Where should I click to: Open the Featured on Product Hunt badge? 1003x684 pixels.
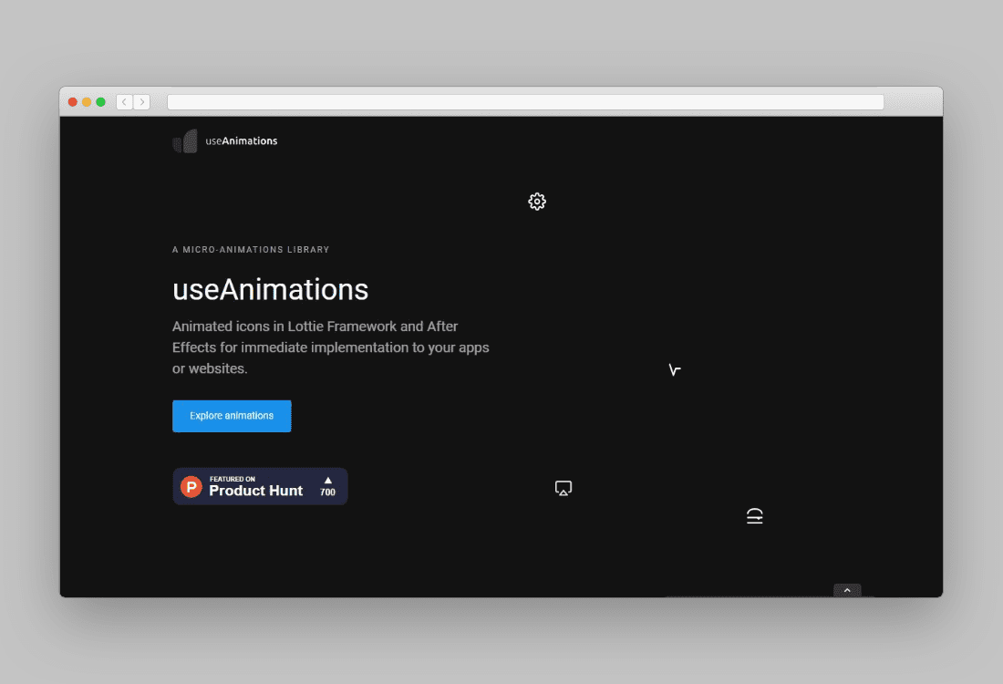(x=260, y=486)
